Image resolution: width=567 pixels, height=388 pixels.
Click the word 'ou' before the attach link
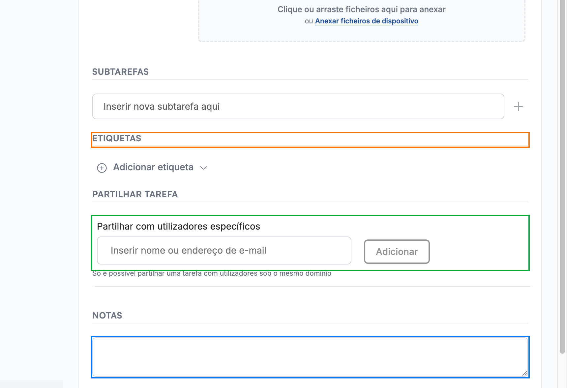309,21
